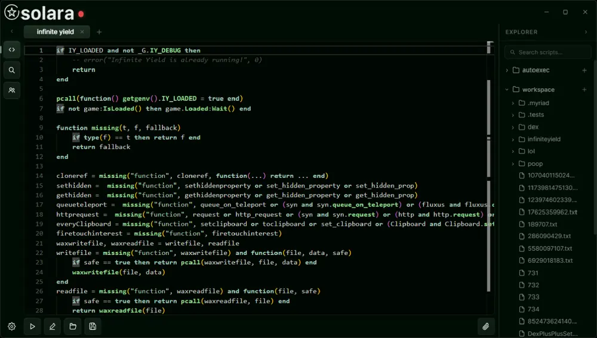The height and width of the screenshot is (338, 597).
Task: Add new item to autoexec folder
Action: [584, 70]
